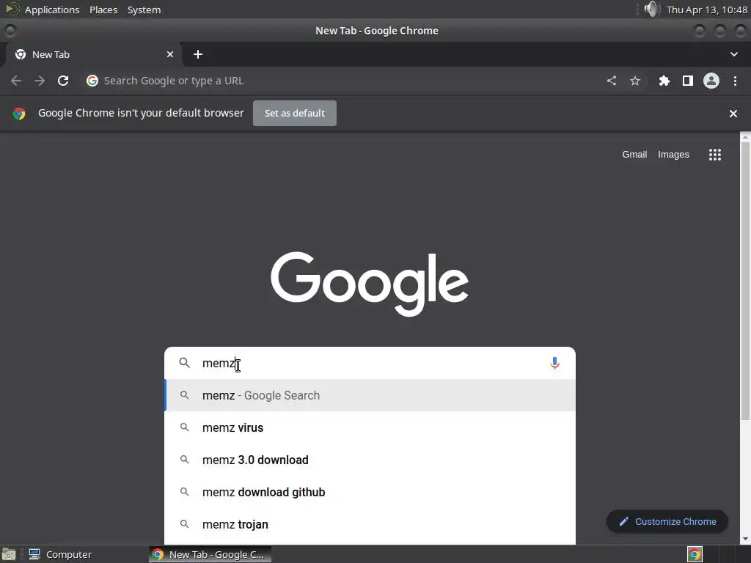
Task: Click the Set as default button
Action: (295, 114)
